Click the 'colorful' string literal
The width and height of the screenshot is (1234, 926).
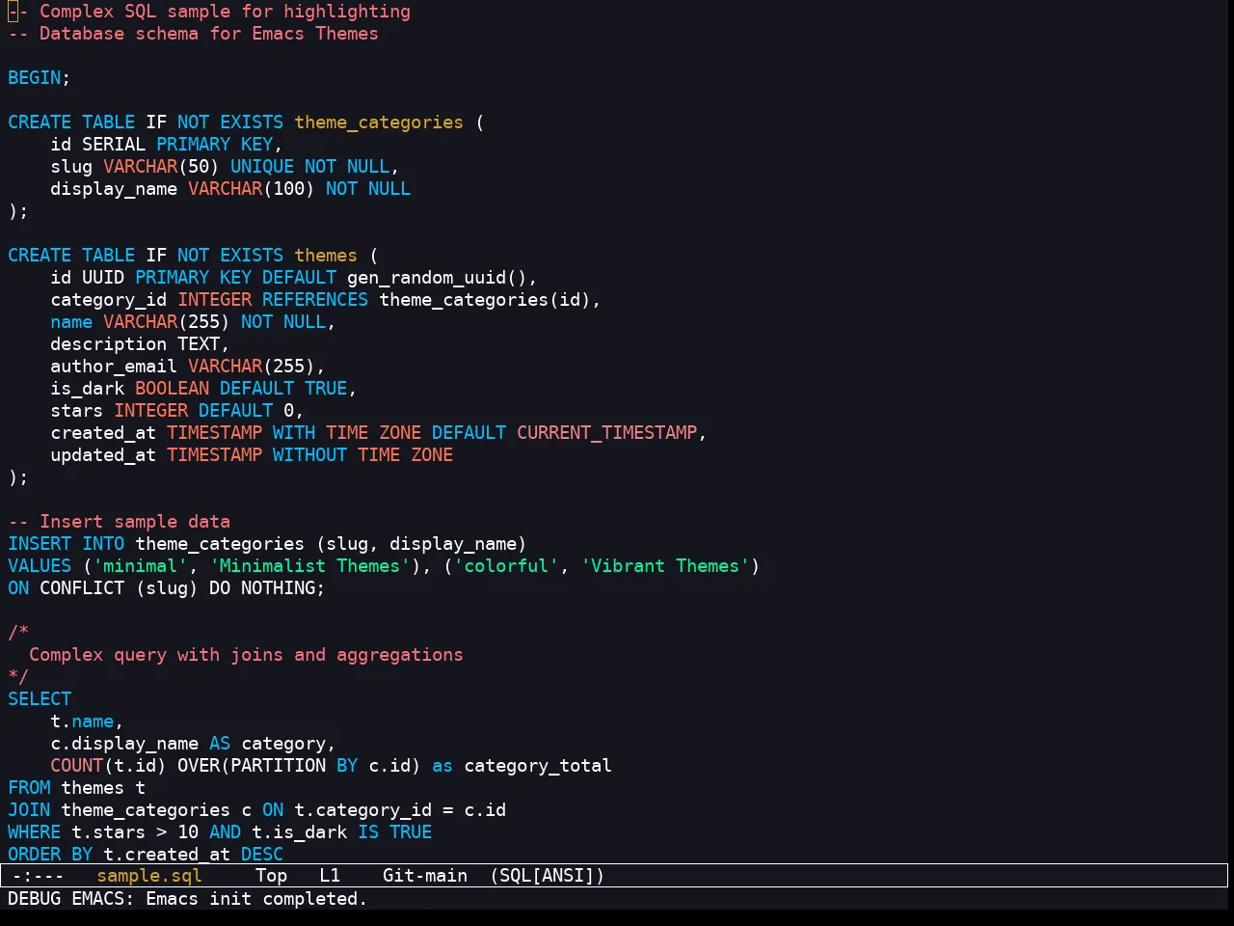point(506,566)
